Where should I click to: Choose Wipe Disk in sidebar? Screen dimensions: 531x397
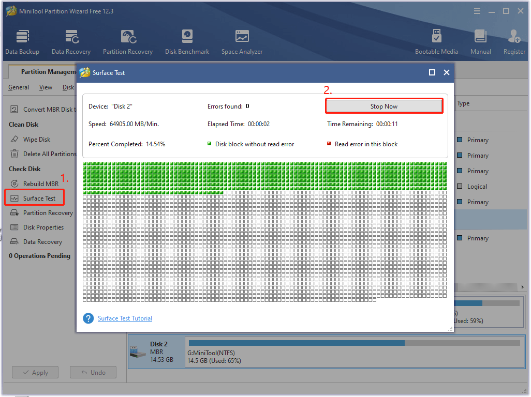click(31, 140)
